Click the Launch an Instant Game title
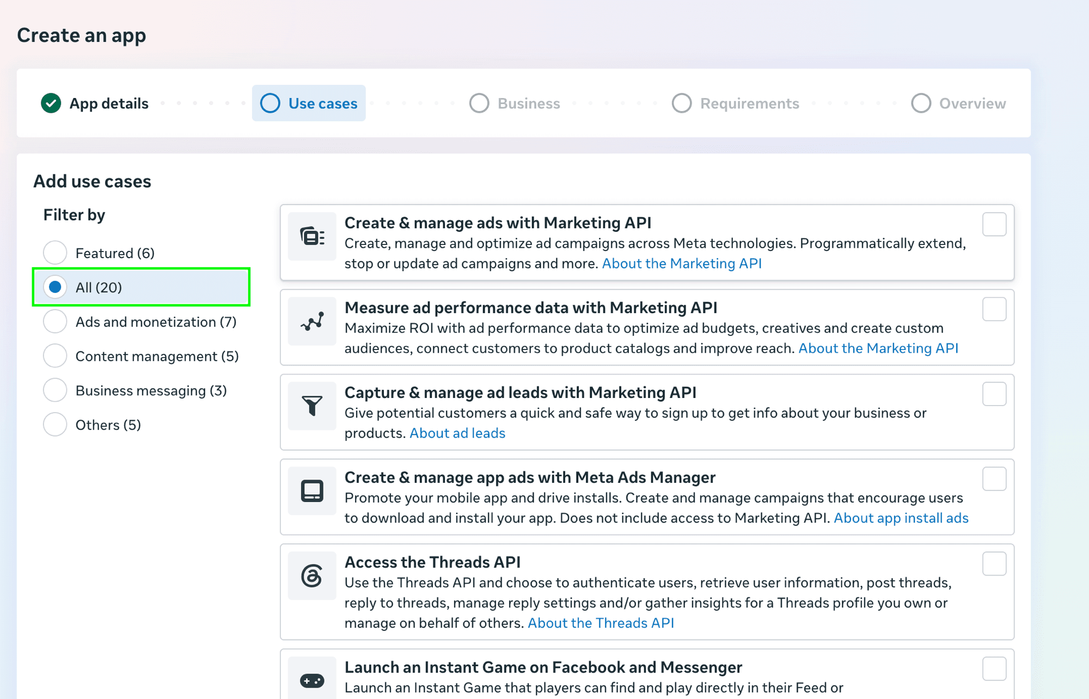Image resolution: width=1089 pixels, height=699 pixels. point(543,667)
